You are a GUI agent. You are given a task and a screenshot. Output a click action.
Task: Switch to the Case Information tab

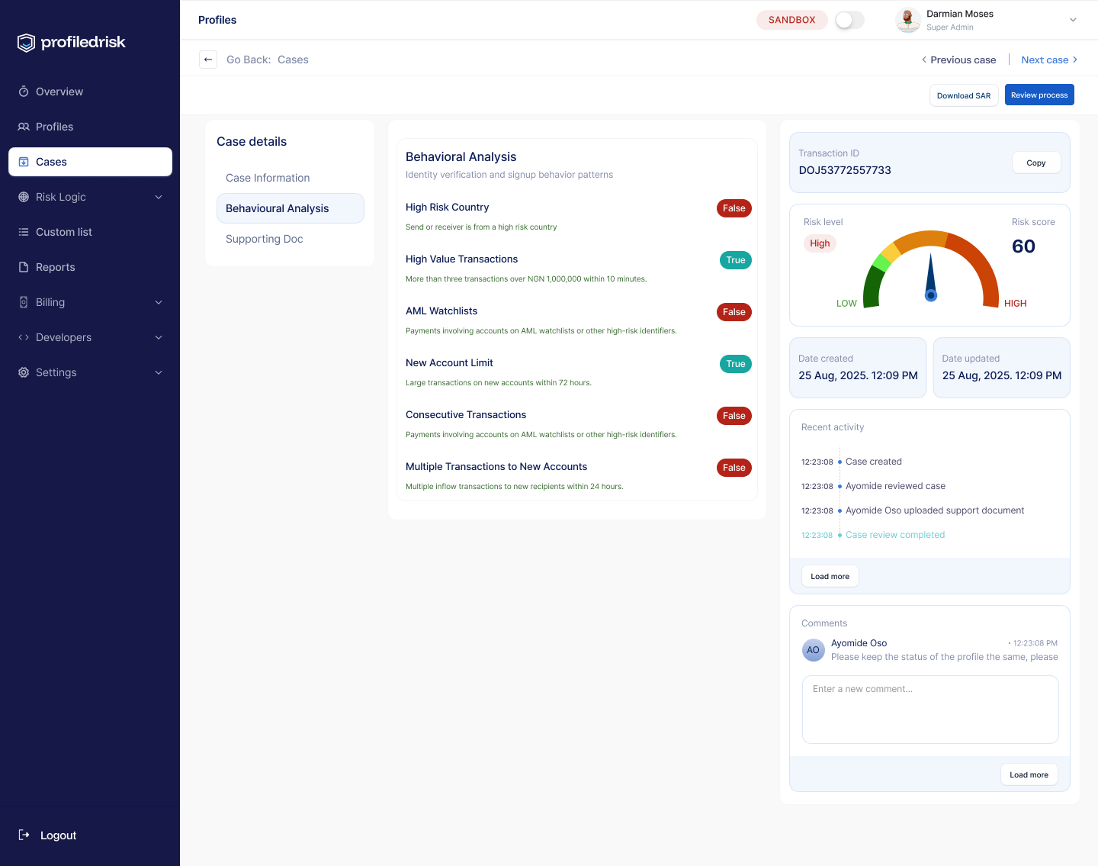(268, 178)
